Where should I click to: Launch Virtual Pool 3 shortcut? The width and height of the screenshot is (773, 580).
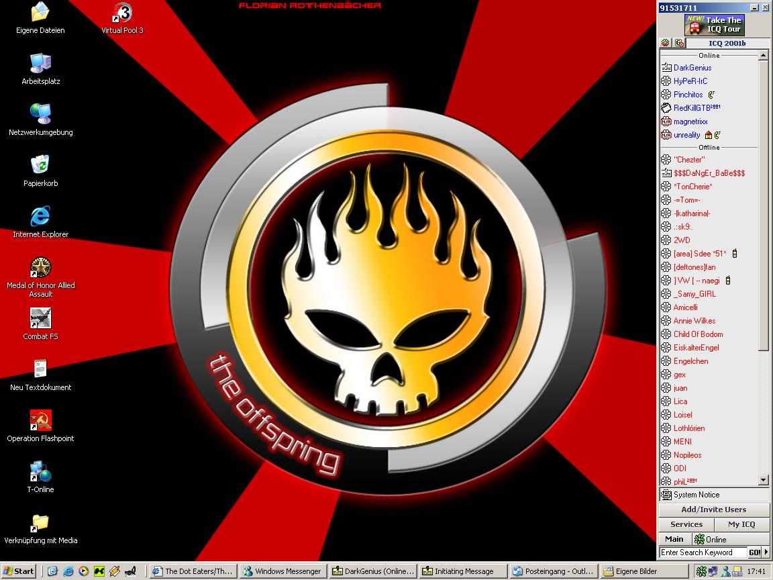click(122, 17)
